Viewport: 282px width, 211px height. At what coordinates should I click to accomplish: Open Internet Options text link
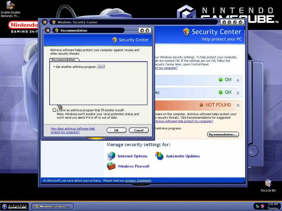(132, 156)
